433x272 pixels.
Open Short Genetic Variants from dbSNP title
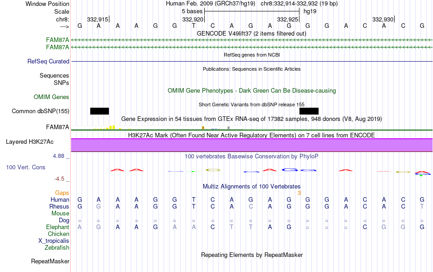click(x=252, y=105)
